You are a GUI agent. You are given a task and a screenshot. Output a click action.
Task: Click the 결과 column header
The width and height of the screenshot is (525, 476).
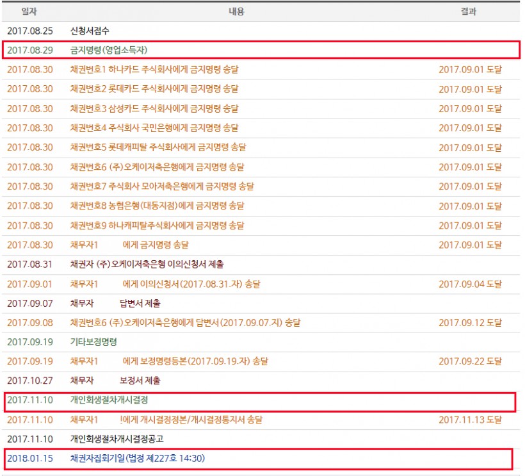coord(469,12)
